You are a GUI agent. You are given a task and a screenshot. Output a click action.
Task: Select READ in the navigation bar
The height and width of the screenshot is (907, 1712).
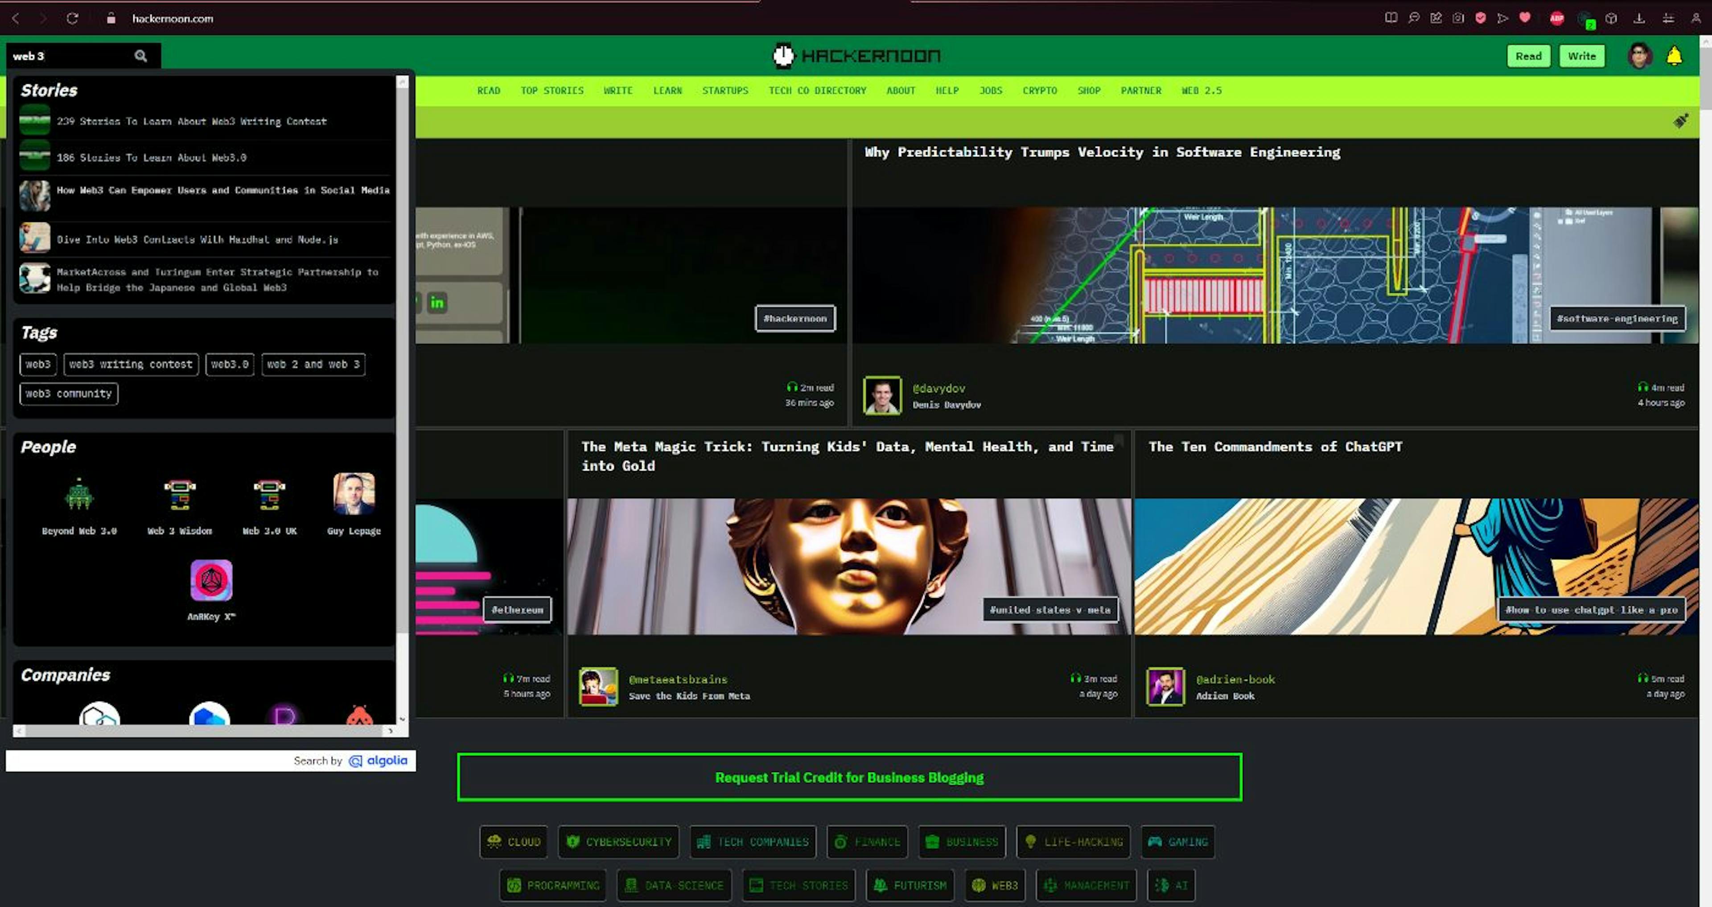489,90
